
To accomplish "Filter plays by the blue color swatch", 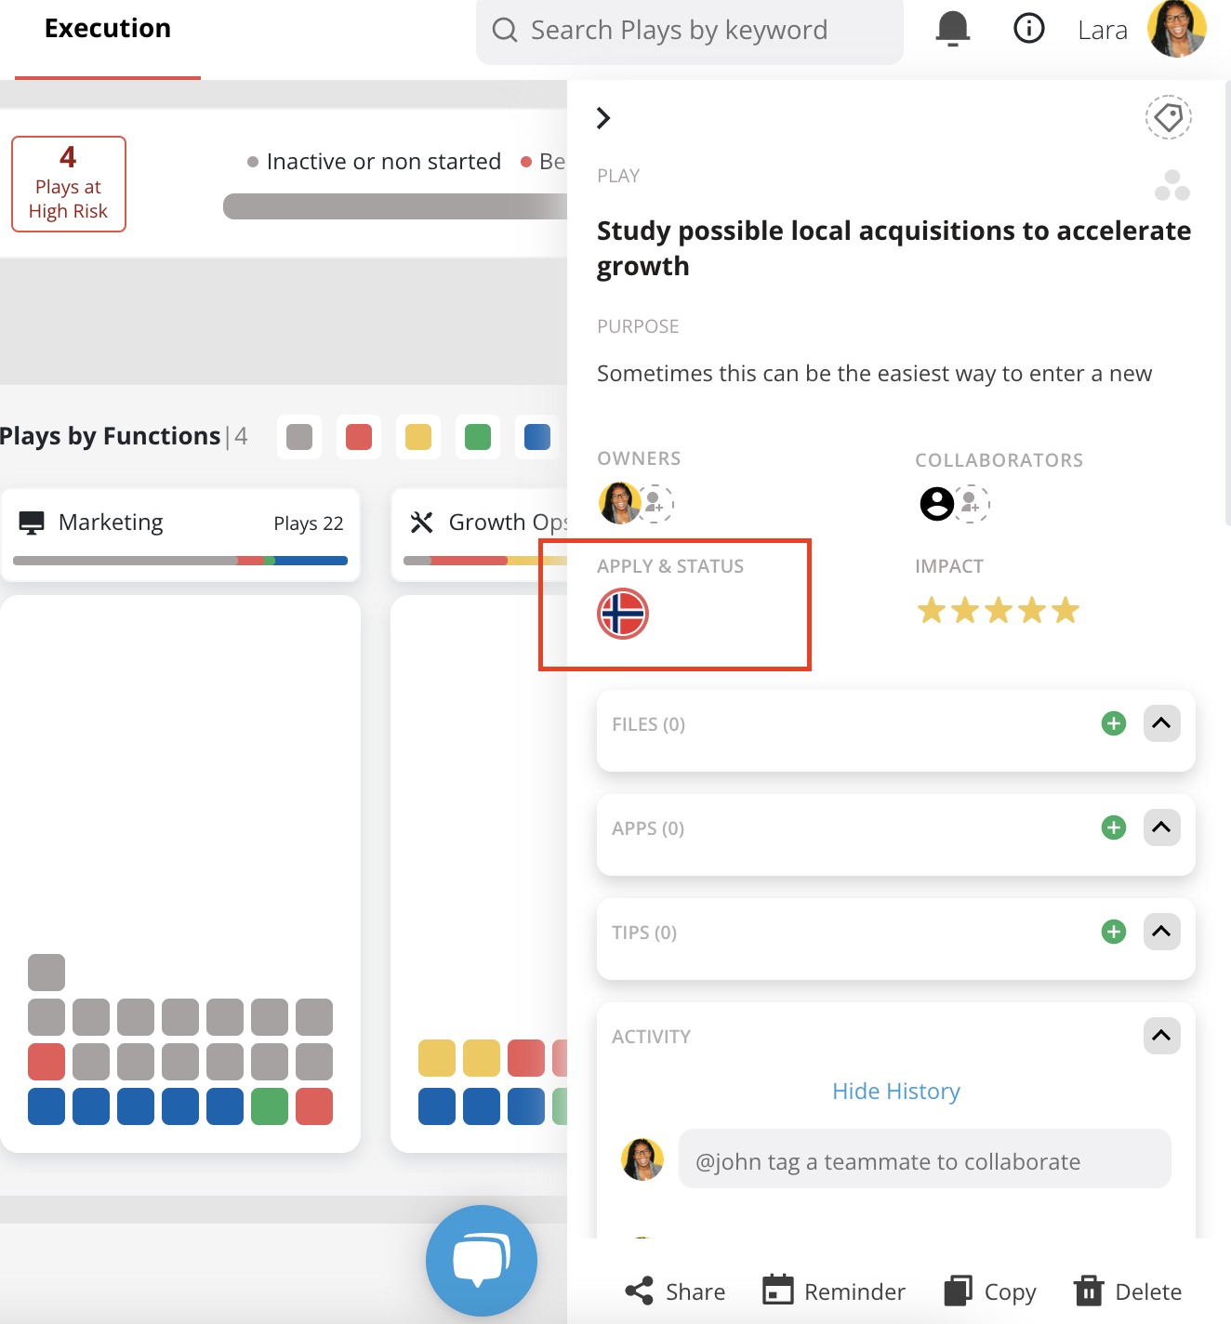I will point(537,437).
